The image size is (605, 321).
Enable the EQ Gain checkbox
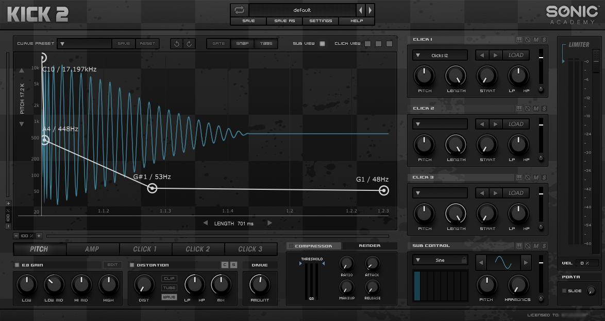click(x=17, y=265)
